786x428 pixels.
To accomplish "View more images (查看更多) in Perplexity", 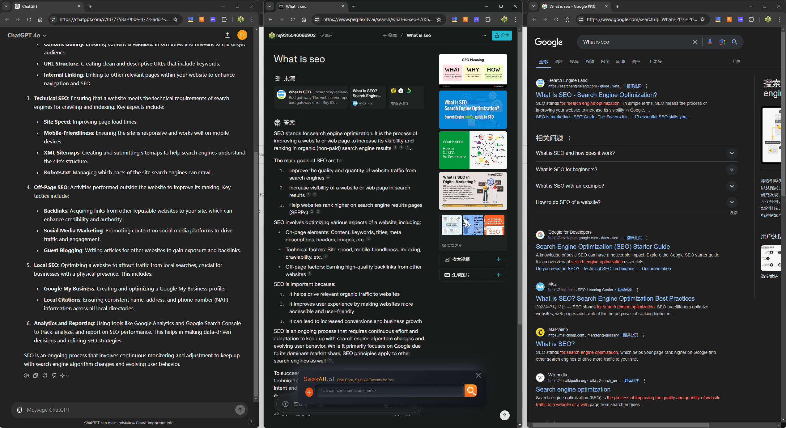I will pos(452,246).
